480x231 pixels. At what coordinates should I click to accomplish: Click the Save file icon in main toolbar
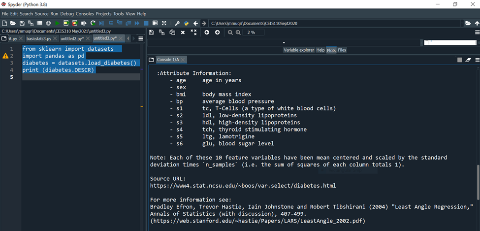click(x=22, y=23)
